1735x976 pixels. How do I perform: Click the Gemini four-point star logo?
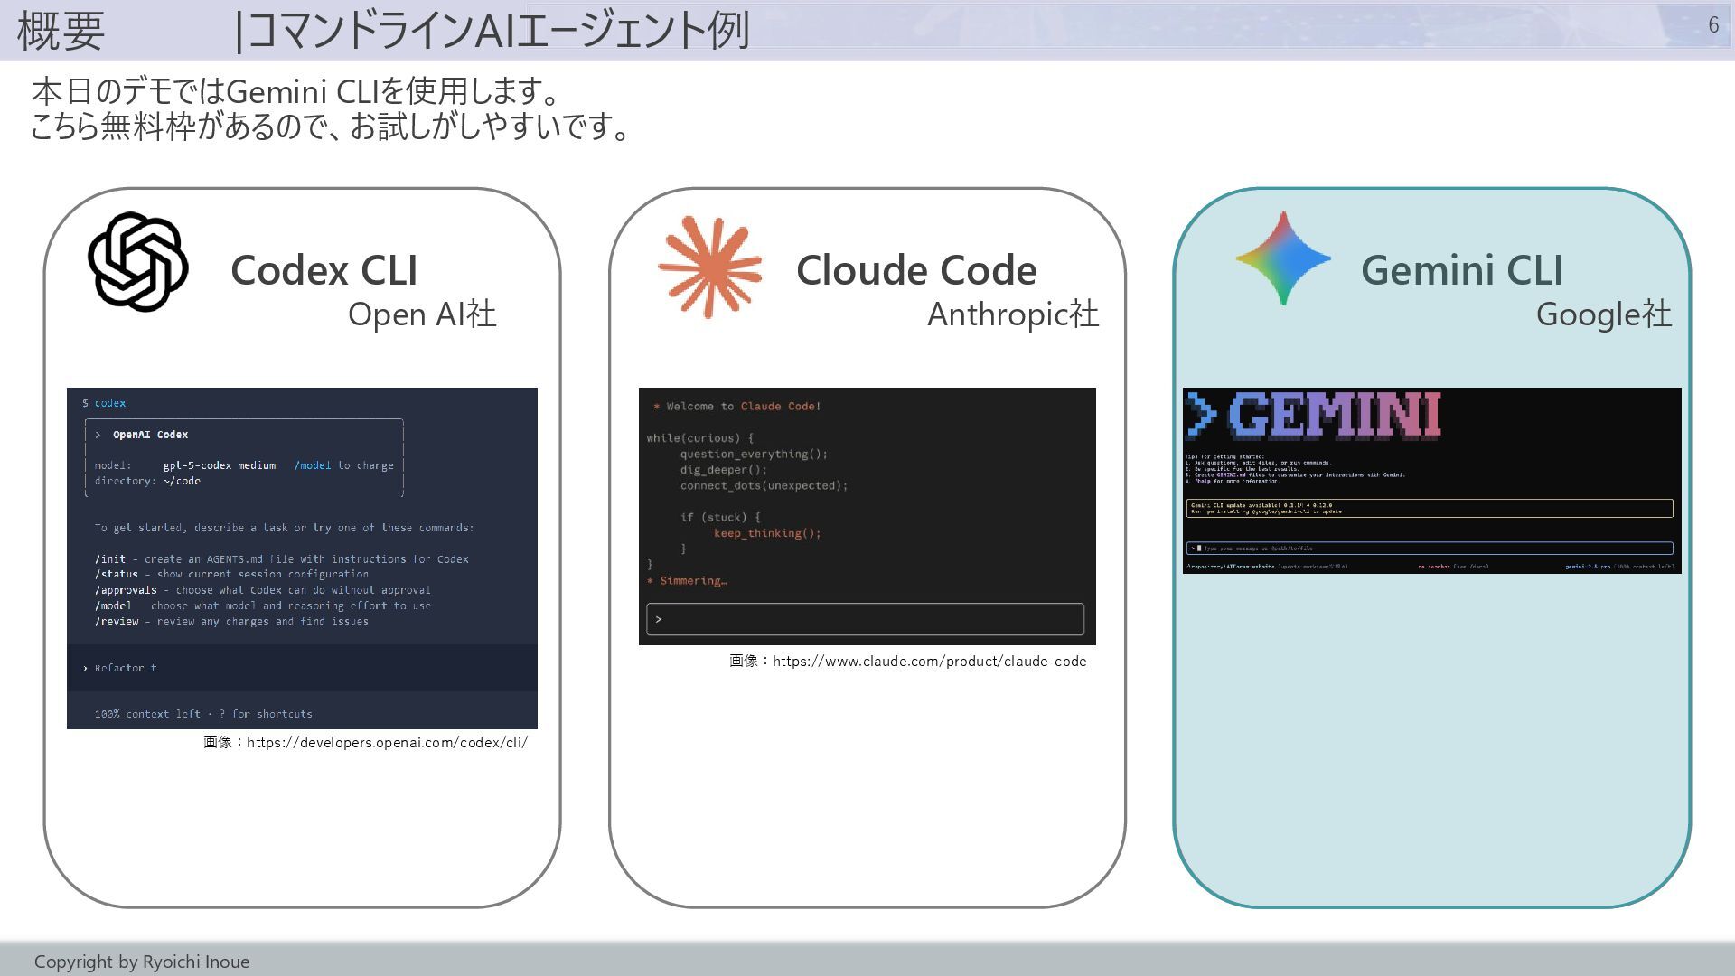(1283, 258)
